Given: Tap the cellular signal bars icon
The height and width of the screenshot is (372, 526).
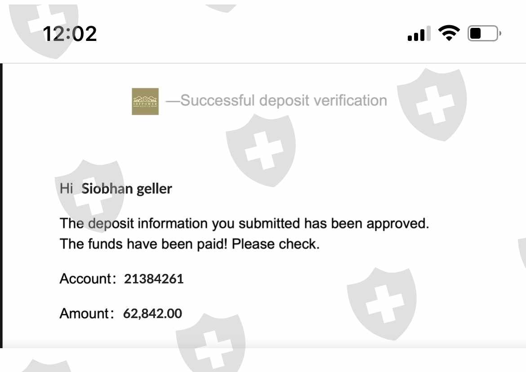Looking at the screenshot, I should (x=418, y=34).
